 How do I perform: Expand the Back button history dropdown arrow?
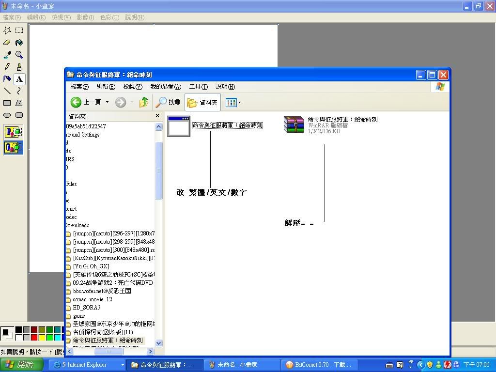coord(107,102)
